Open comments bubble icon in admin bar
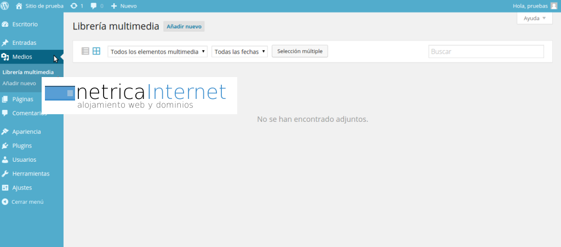The image size is (561, 247). click(94, 6)
